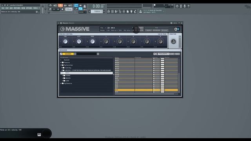Click the document icon in shortcut toolbar
Viewport: 251px width, 141px height.
click(127, 11)
